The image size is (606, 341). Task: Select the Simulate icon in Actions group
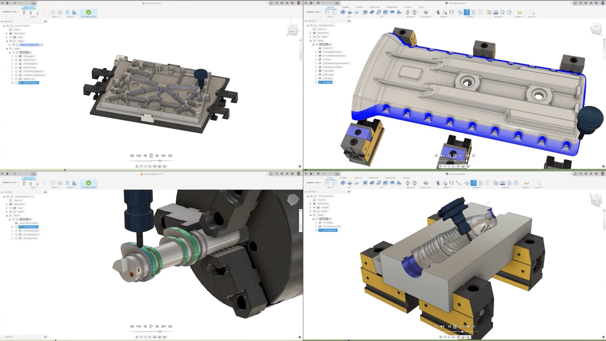pos(467,12)
